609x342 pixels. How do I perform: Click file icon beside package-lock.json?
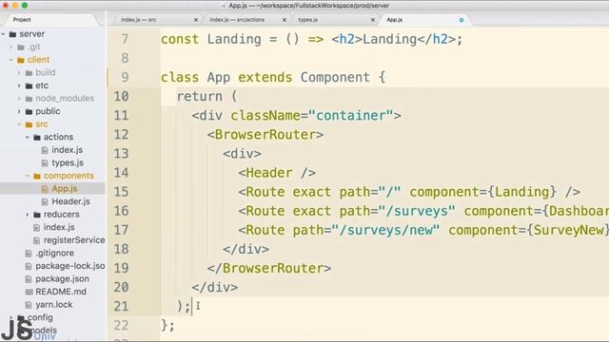click(29, 266)
